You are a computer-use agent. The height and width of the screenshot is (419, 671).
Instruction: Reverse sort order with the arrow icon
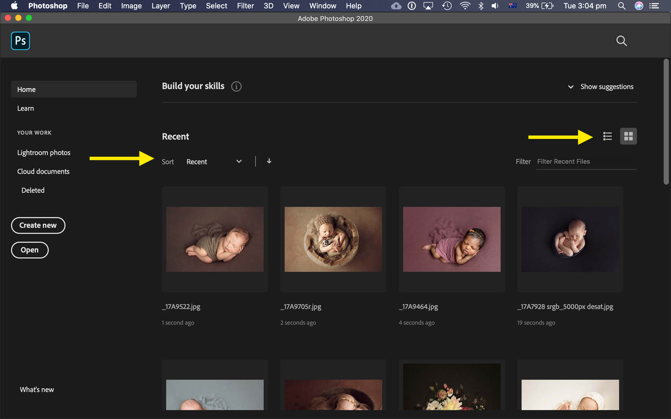tap(269, 161)
